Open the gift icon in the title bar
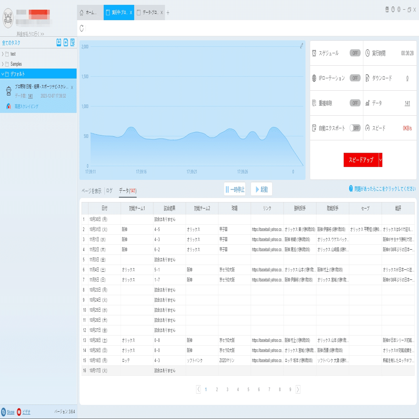 click(387, 10)
